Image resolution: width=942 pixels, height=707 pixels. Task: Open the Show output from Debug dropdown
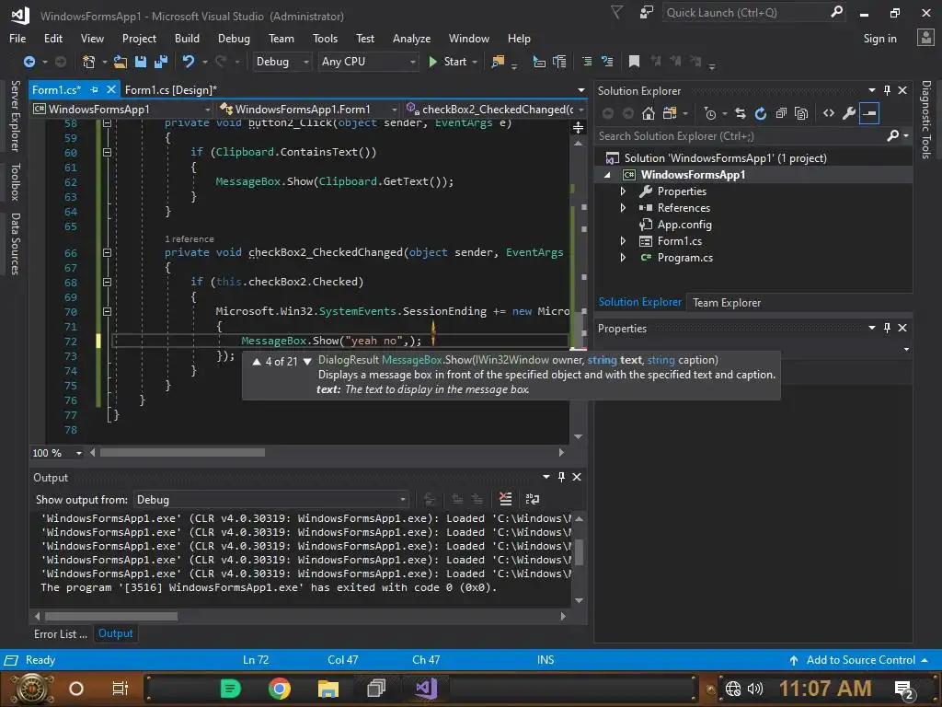(271, 500)
